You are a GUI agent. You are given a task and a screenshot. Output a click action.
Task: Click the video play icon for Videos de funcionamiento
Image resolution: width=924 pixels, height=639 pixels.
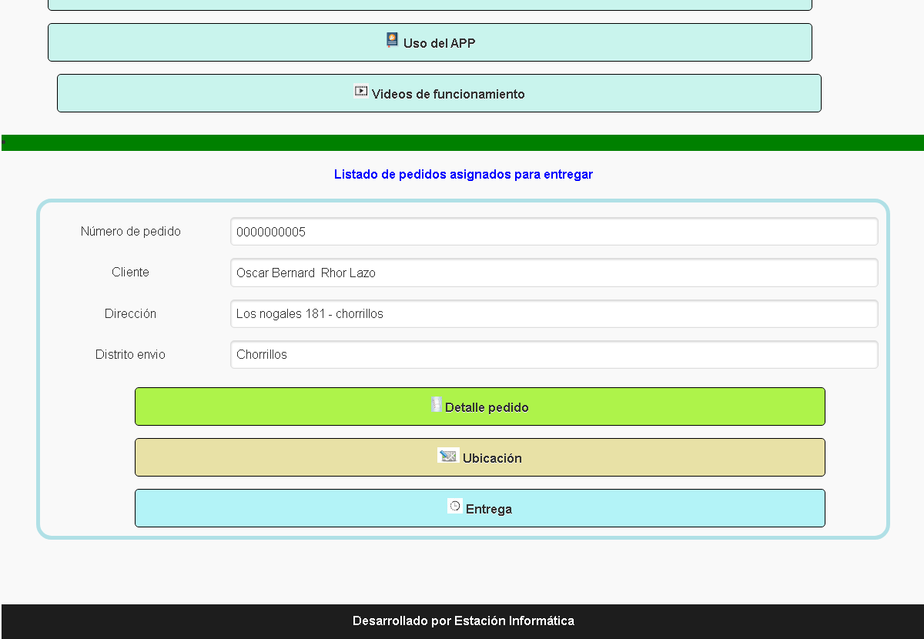click(361, 91)
